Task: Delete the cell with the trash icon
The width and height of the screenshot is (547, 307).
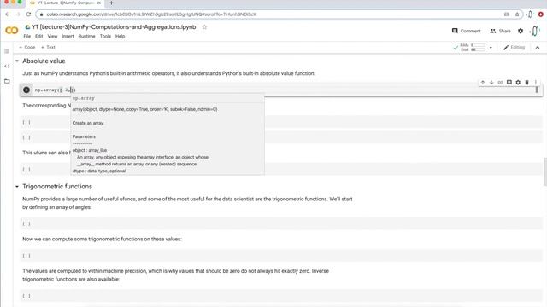Action: click(x=526, y=83)
